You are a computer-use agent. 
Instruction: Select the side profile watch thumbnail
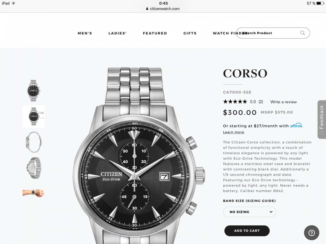tap(34, 142)
